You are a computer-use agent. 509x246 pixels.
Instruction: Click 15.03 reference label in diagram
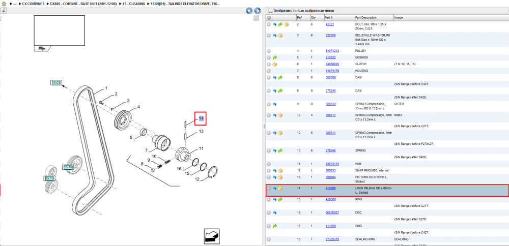pyautogui.click(x=56, y=83)
